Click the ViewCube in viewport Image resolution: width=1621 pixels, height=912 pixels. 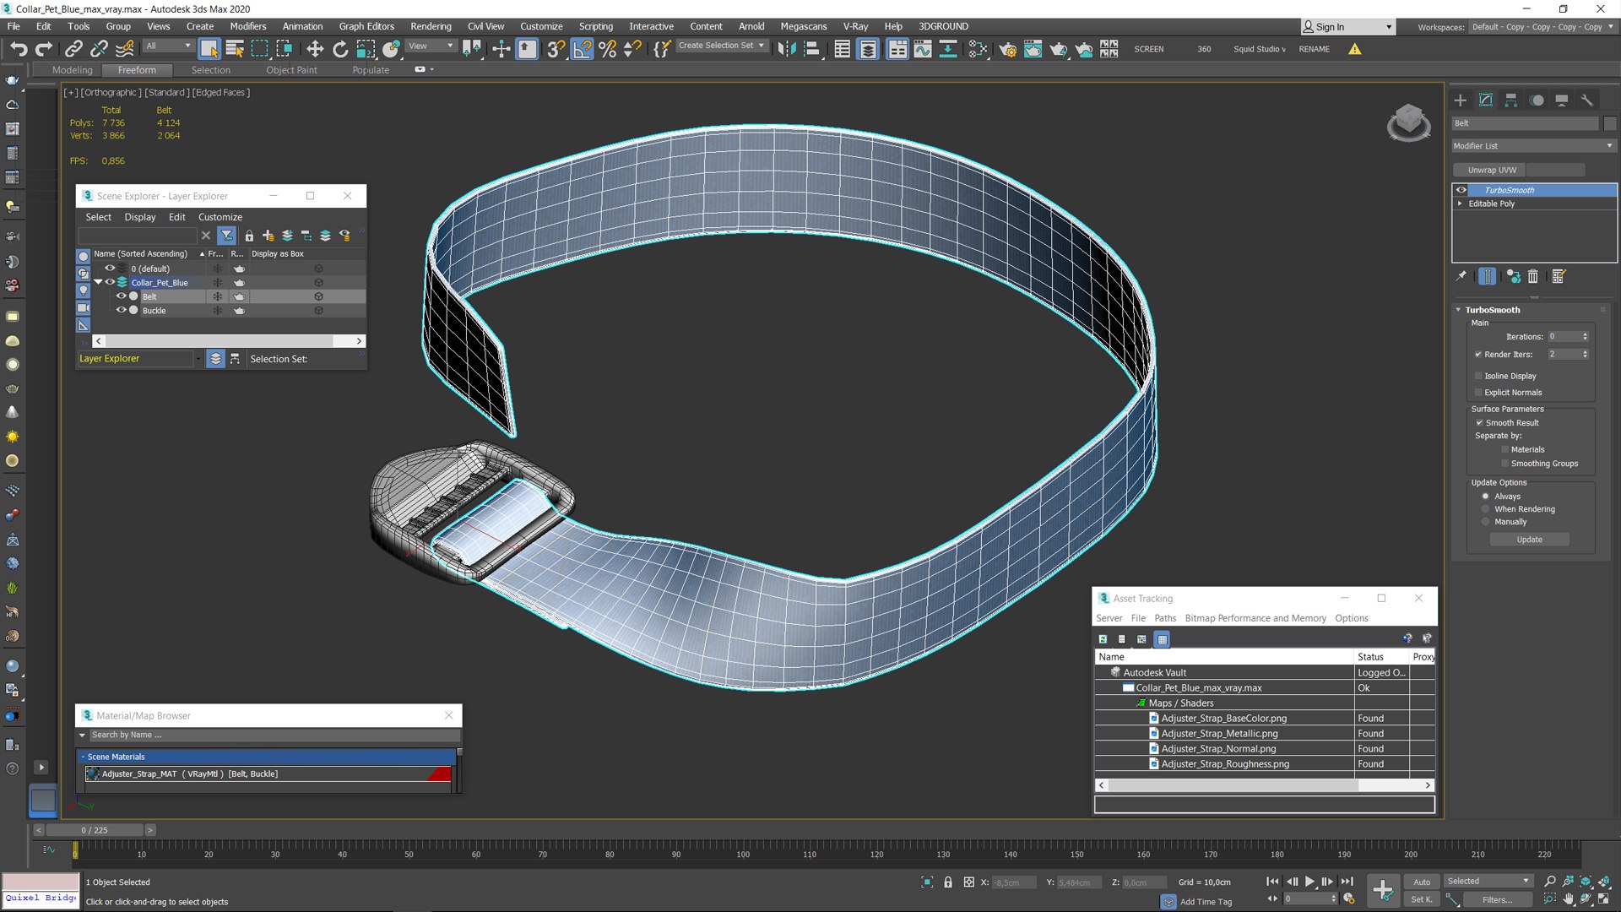pos(1408,122)
